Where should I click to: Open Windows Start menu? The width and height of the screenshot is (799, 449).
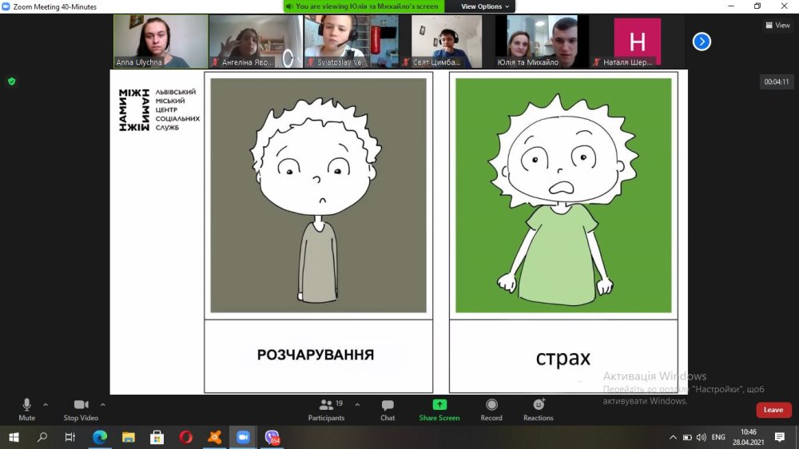pyautogui.click(x=14, y=437)
